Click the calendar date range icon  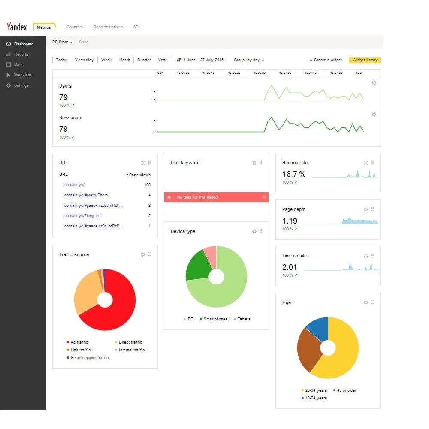click(x=179, y=60)
